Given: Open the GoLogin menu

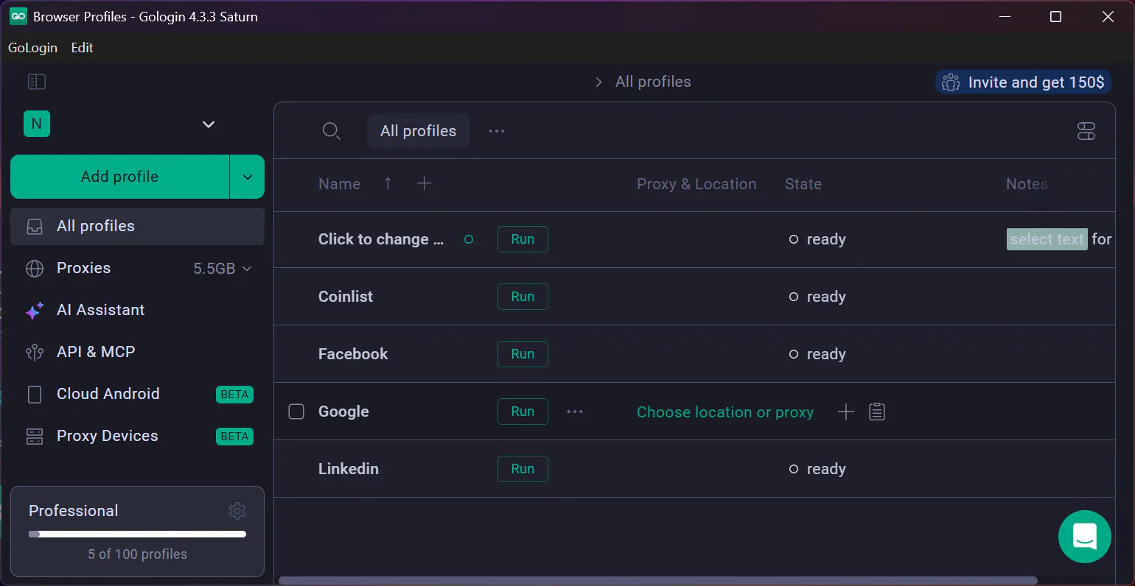Looking at the screenshot, I should point(32,48).
